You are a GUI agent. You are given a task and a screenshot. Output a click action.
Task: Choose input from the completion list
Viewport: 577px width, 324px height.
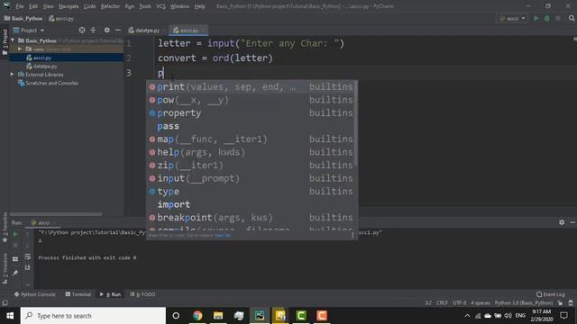point(251,178)
